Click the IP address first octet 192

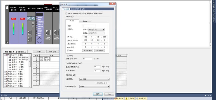(86, 37)
